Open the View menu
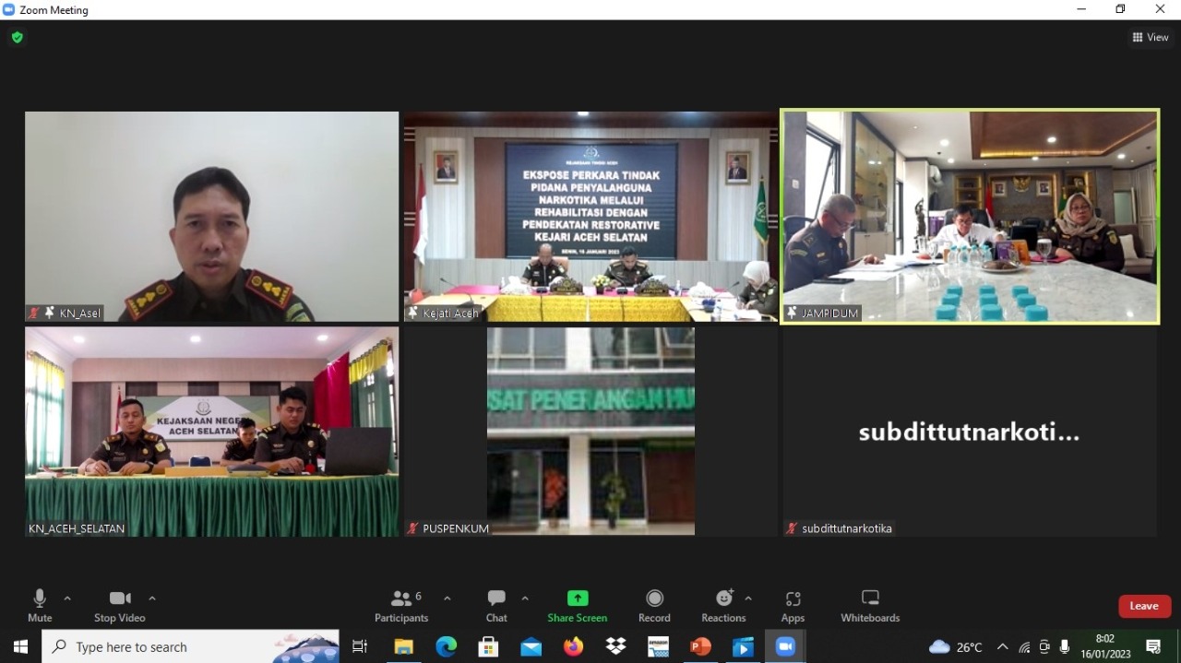The width and height of the screenshot is (1181, 663). (1150, 37)
